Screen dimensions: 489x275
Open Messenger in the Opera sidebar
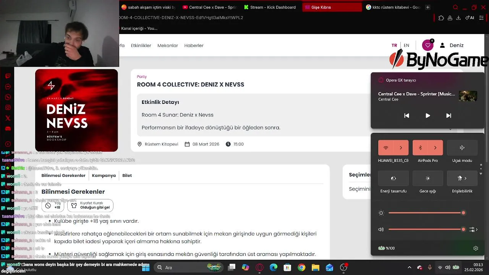coord(8,87)
